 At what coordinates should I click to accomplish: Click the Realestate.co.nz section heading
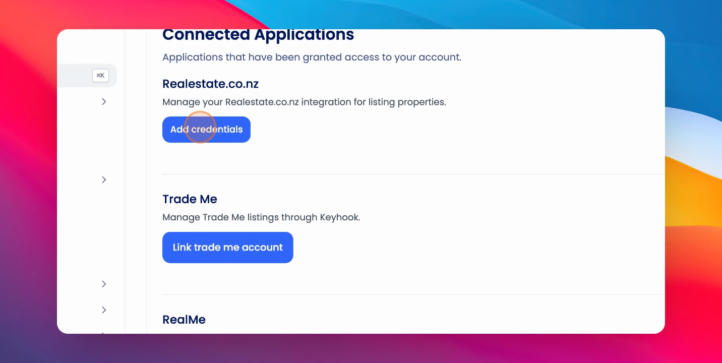pyautogui.click(x=210, y=84)
